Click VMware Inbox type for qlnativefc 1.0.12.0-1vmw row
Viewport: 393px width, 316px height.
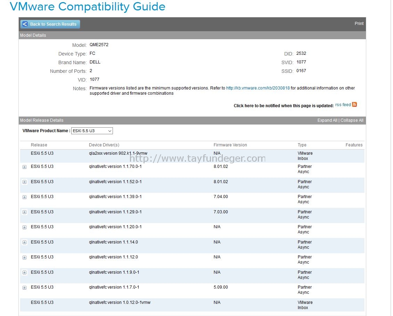[x=305, y=305]
